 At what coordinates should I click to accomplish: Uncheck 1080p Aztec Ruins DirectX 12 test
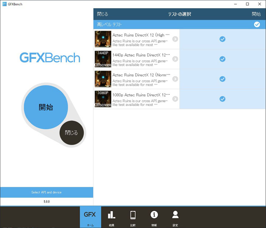[x=222, y=99]
